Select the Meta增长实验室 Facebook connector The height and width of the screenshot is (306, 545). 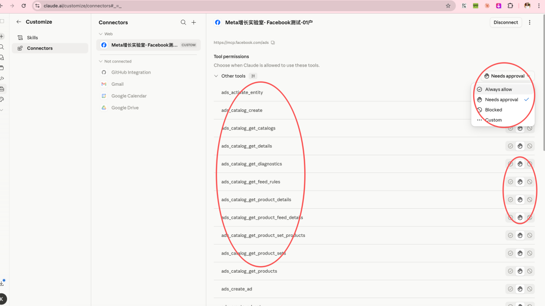(148, 45)
